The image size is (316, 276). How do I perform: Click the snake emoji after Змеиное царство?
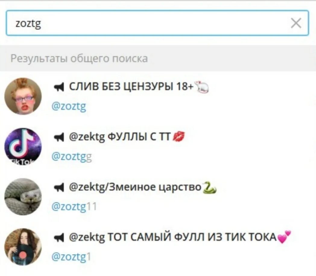point(210,188)
